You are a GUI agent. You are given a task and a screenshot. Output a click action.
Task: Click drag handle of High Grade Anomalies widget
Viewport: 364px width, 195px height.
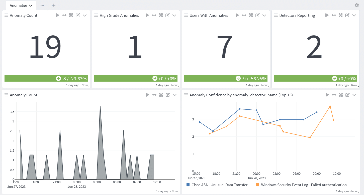(x=96, y=15)
